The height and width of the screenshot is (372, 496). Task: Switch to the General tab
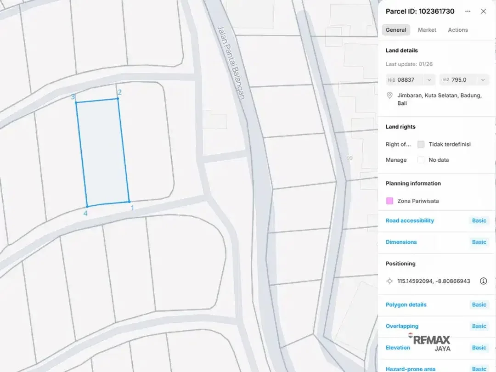coord(396,30)
